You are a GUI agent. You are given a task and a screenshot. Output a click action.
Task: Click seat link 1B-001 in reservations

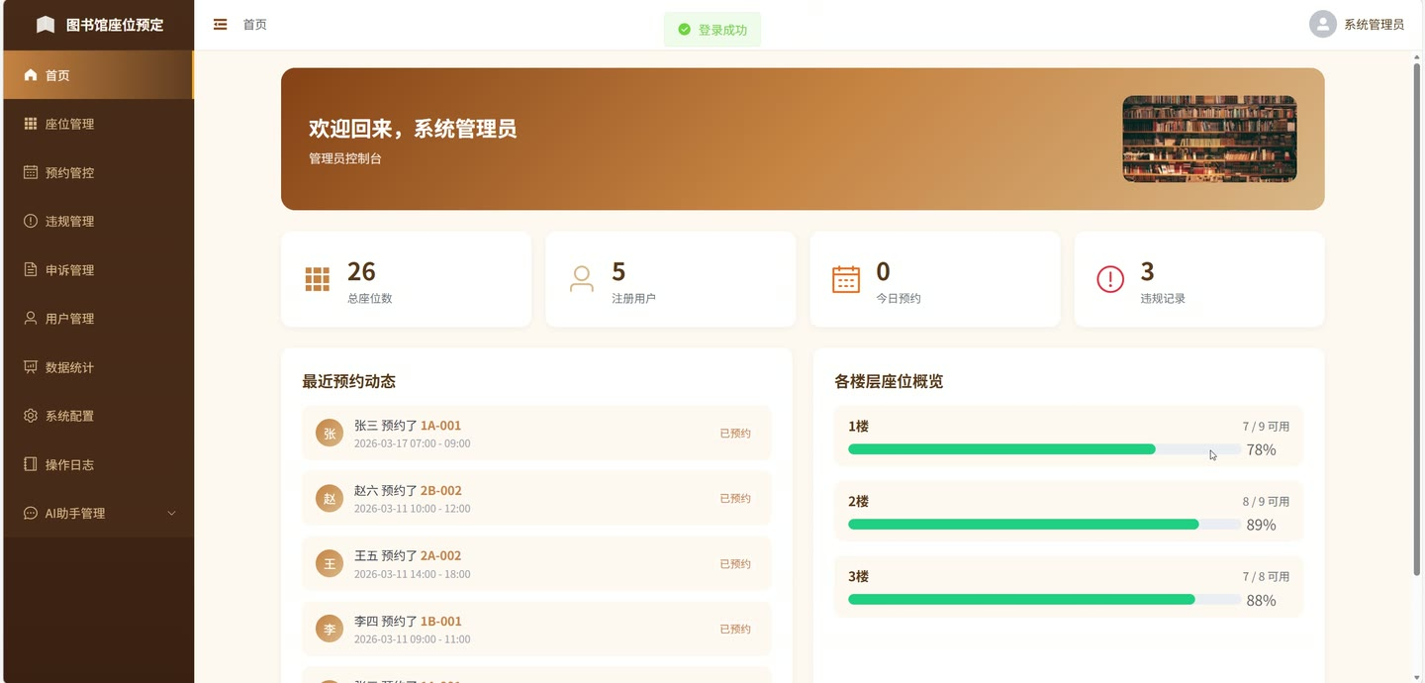click(x=441, y=622)
